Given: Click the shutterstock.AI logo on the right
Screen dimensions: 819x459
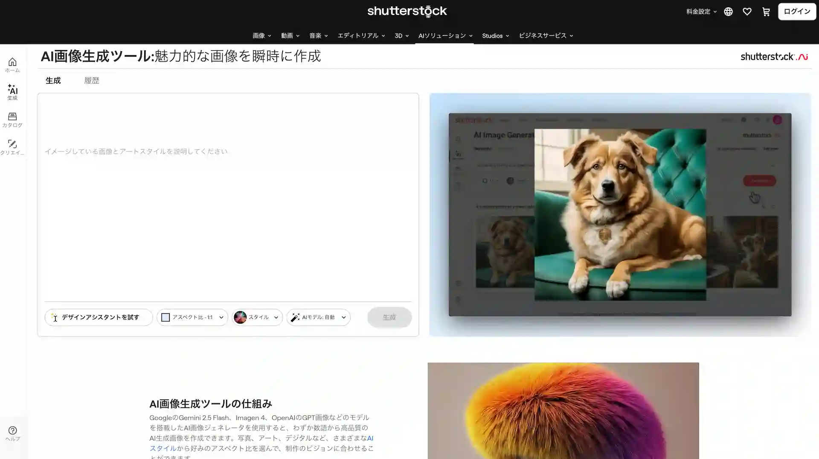Looking at the screenshot, I should point(774,56).
